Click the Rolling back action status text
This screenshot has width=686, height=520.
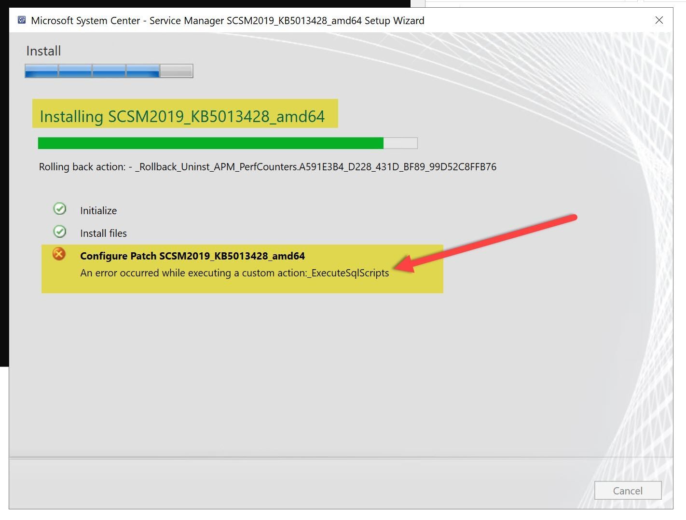pyautogui.click(x=267, y=166)
